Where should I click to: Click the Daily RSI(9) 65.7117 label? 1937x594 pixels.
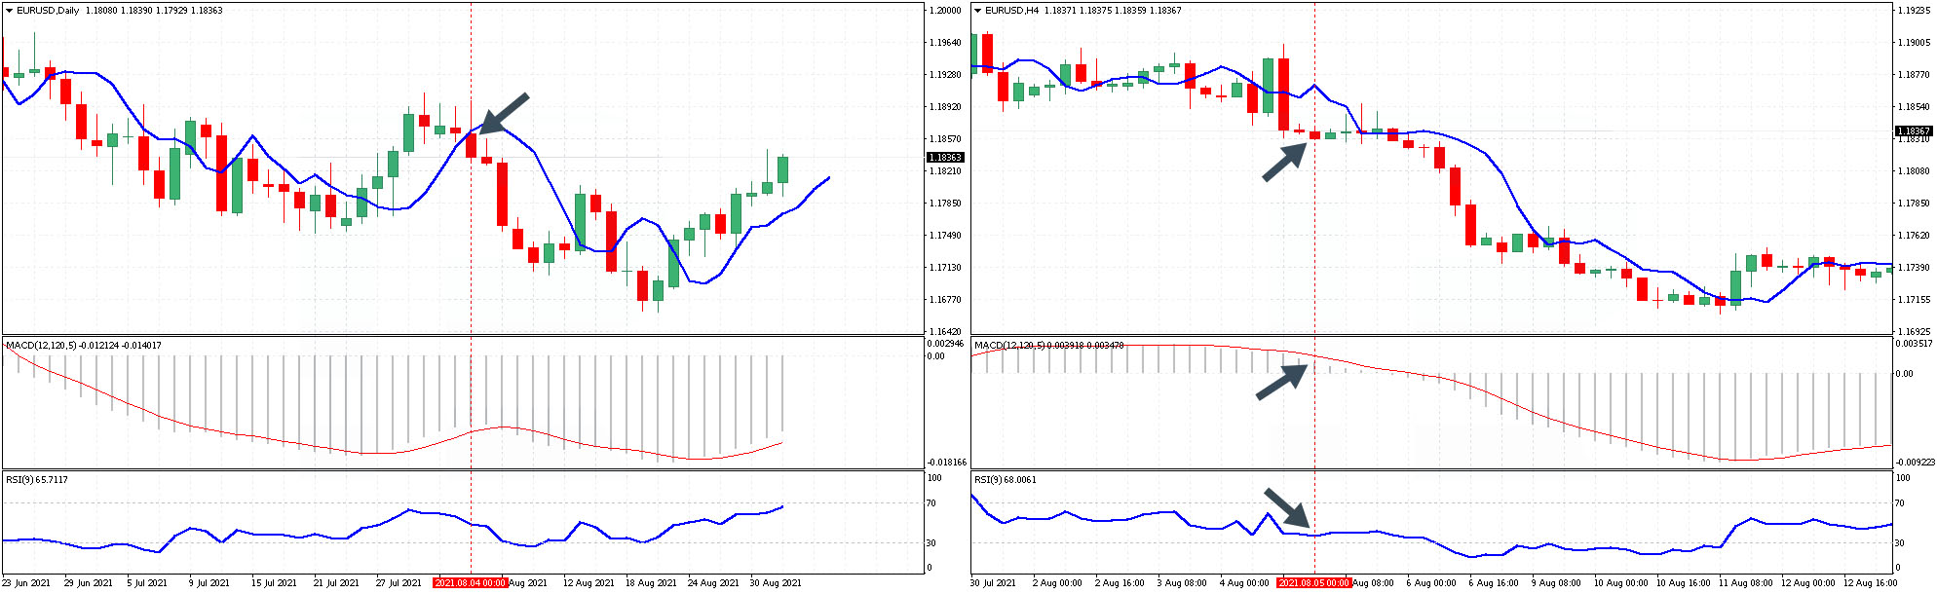37,479
